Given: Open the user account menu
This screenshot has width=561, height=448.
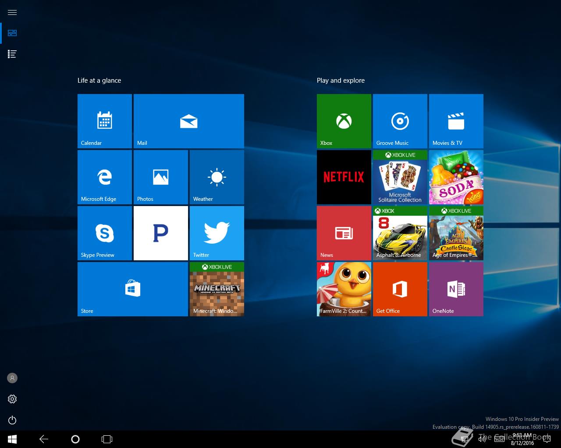Looking at the screenshot, I should click(12, 378).
